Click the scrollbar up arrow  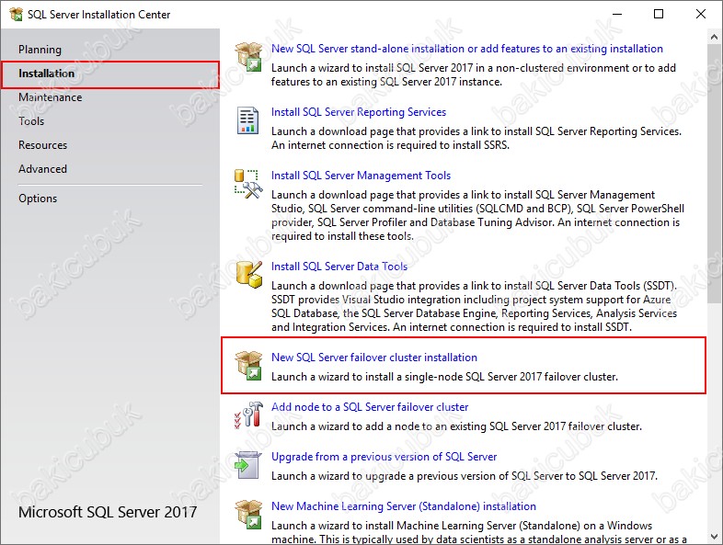point(715,37)
